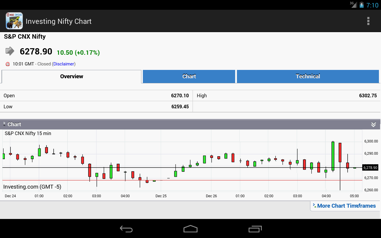Switch to the Chart tab

(x=189, y=76)
